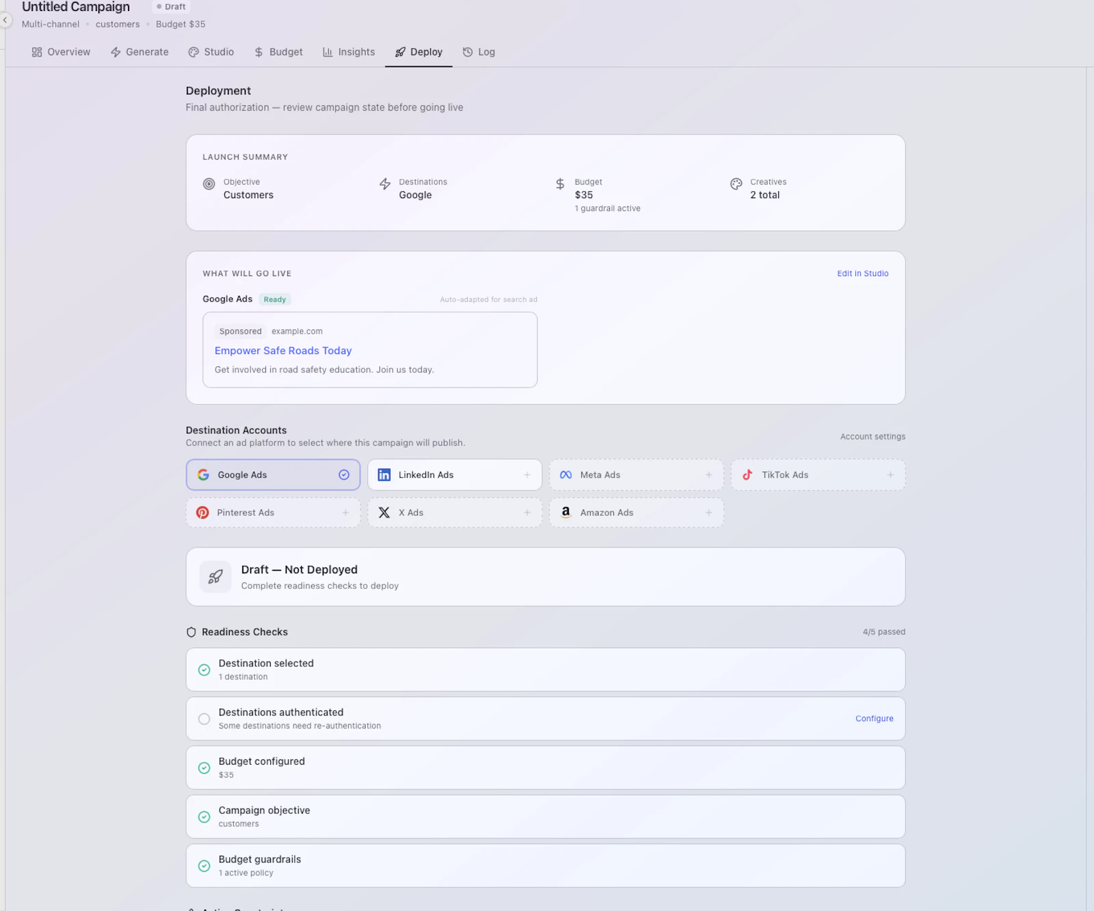Collapse the sidebar using the left chevron

tap(5, 21)
